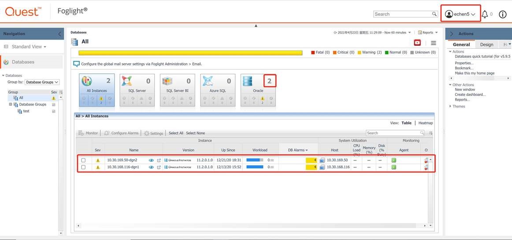Click the Databases module icon in navigation

tap(6, 62)
